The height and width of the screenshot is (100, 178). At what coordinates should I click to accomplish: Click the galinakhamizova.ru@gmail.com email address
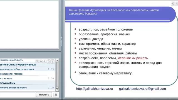coord(142,89)
